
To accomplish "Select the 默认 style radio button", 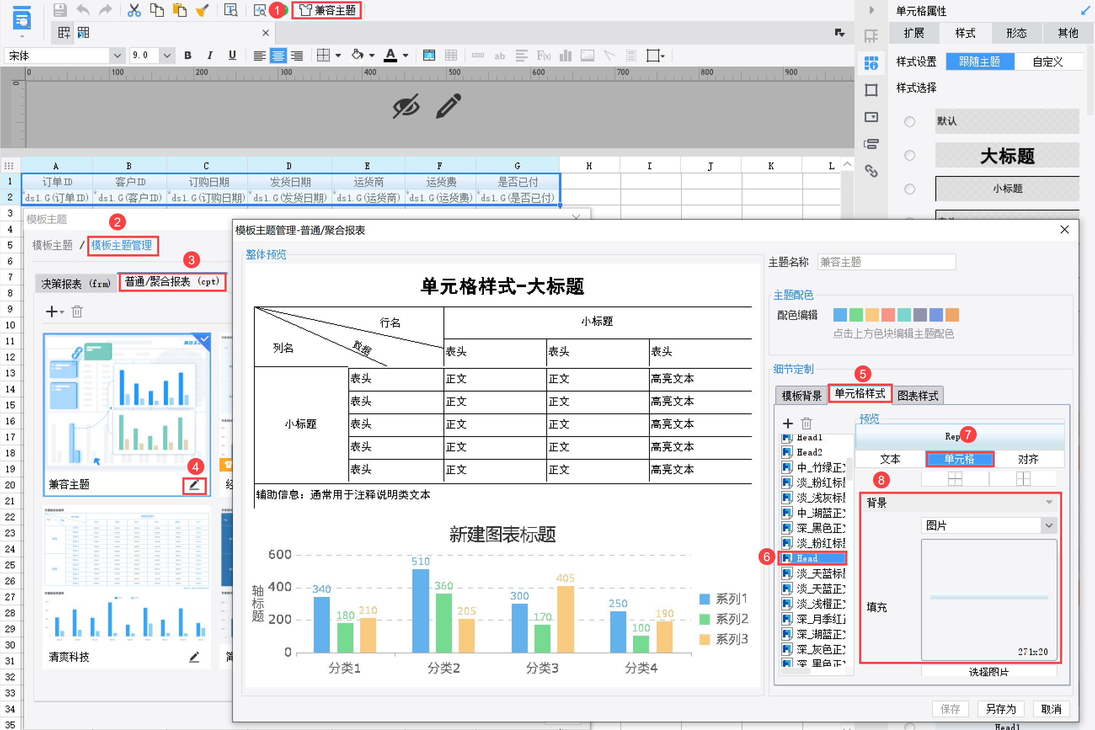I will click(909, 122).
